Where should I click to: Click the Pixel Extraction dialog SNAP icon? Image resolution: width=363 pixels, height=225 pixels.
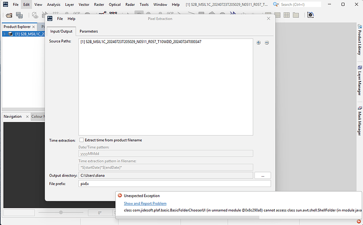[x=51, y=18]
